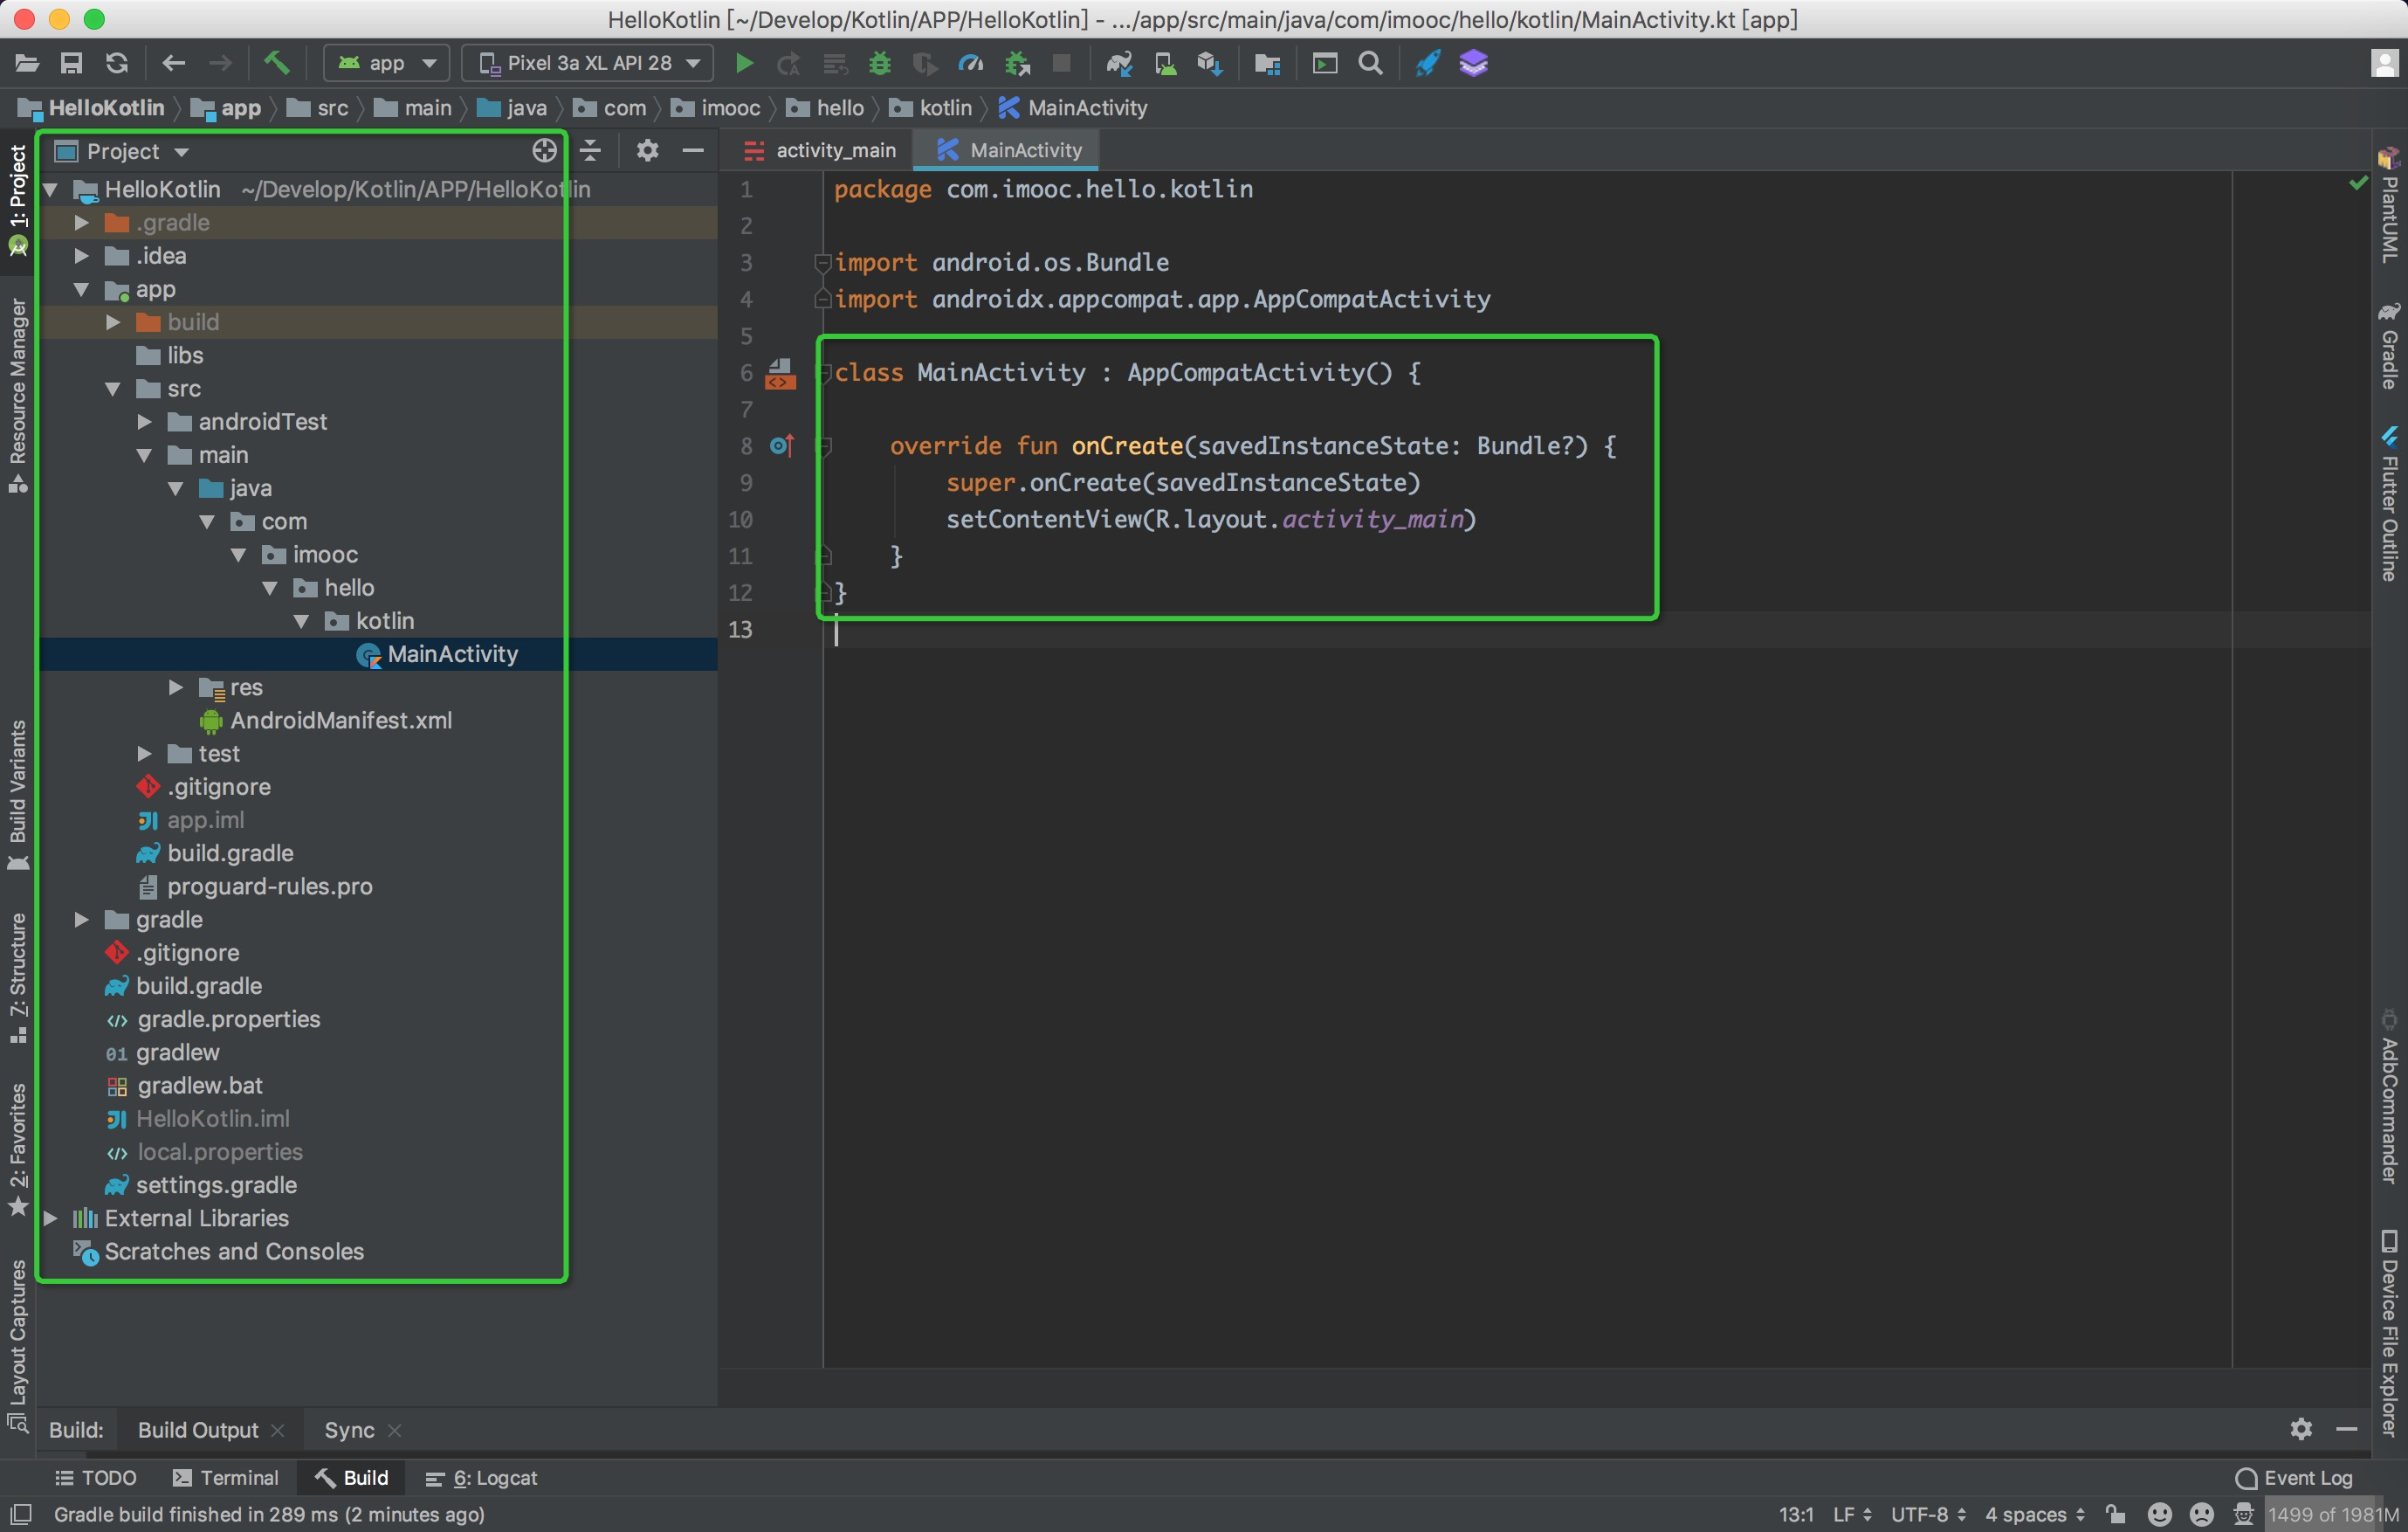Collapse the app module

coord(82,290)
